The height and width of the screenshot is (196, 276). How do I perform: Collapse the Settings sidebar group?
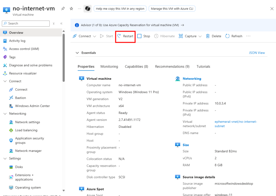point(5,158)
